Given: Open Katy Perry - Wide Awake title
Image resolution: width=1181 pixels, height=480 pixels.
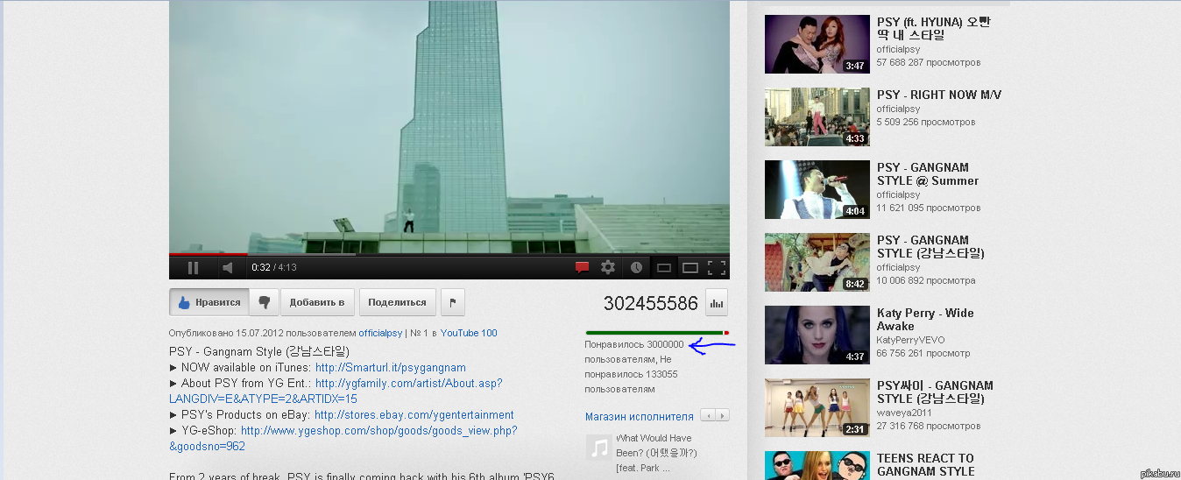Looking at the screenshot, I should pos(925,319).
